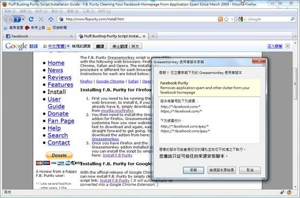Viewport: 300px width, 198px height.
Task: Close the Fluff Busting Purity tab
Action: tap(144, 36)
